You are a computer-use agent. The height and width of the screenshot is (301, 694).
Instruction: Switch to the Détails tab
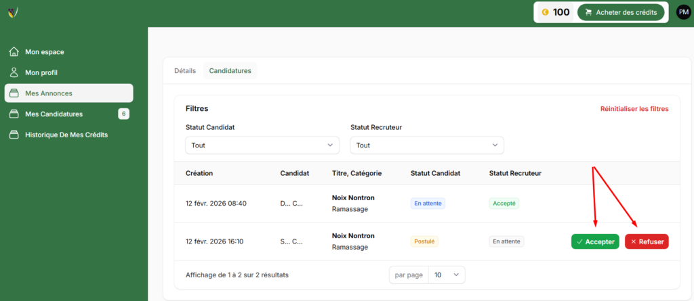click(185, 70)
